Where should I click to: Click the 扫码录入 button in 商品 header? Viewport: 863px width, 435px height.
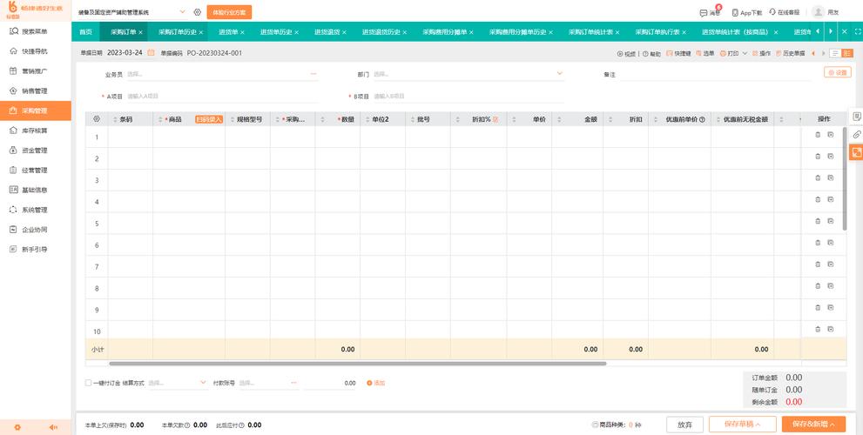point(209,119)
